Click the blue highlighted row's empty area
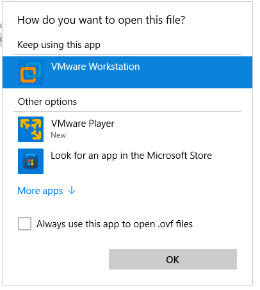260x290 pixels. pyautogui.click(x=192, y=72)
